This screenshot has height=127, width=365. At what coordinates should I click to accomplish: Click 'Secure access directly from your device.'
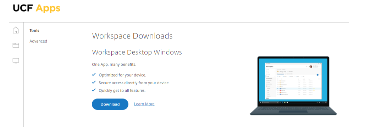pyautogui.click(x=134, y=83)
